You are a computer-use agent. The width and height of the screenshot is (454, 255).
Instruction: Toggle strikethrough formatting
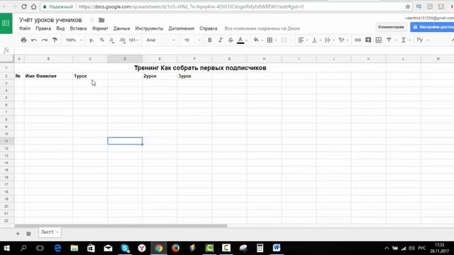coord(231,40)
